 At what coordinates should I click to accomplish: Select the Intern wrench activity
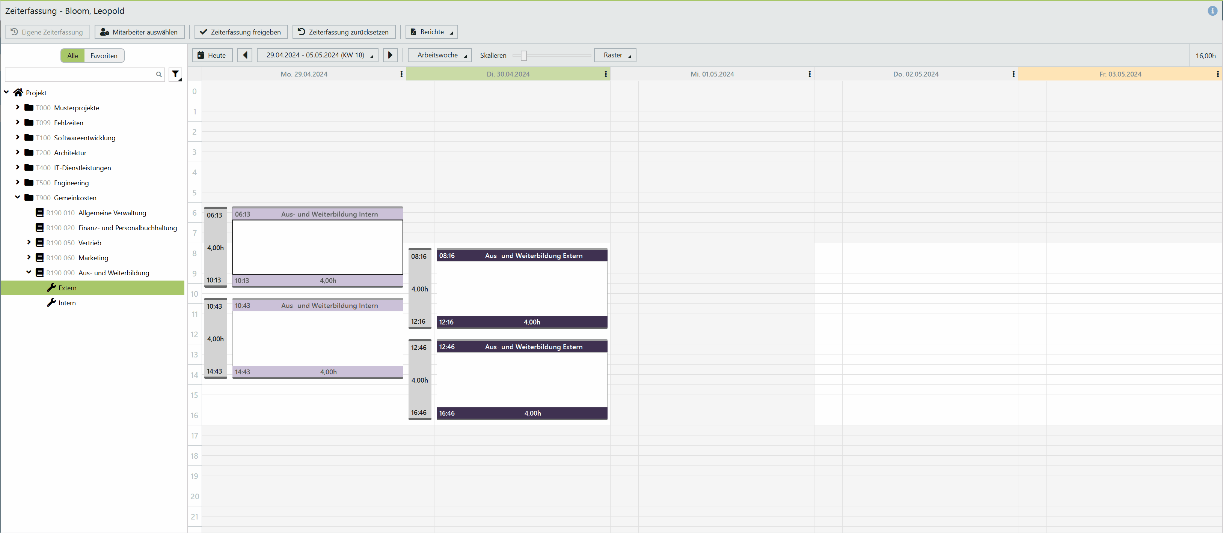[67, 303]
